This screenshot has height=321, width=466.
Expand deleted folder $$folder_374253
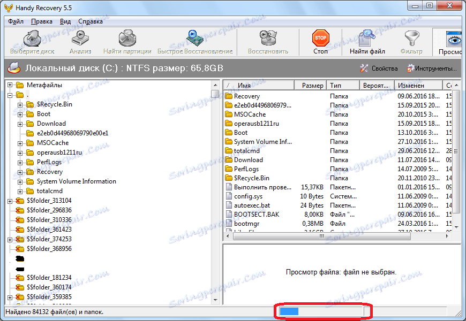click(10, 239)
